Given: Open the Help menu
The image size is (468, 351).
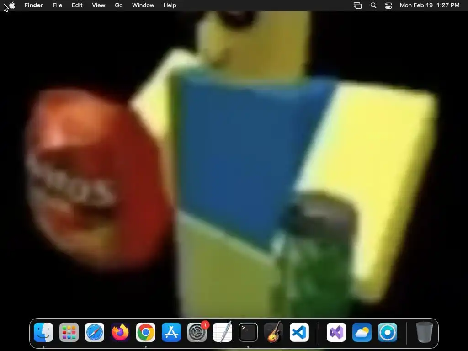Looking at the screenshot, I should click(170, 5).
